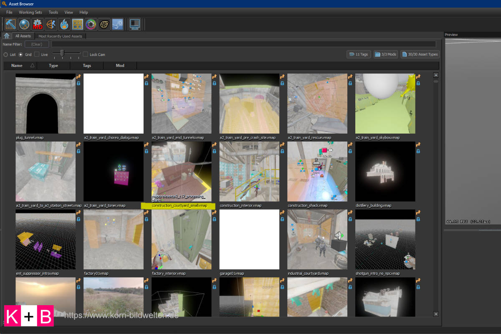Viewport: 501px width, 334px height.
Task: Click the industrial_courtyard.vmap file name
Action: [308, 273]
